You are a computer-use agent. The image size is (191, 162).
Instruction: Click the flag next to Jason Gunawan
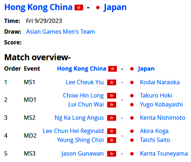pos(112,154)
